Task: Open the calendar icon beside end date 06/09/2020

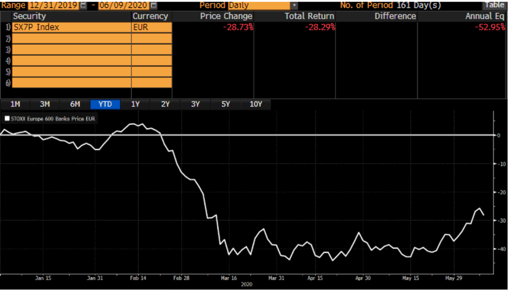Action: pyautogui.click(x=153, y=5)
